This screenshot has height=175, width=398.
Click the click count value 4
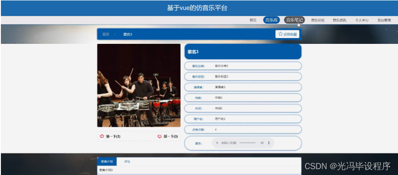coord(216,130)
